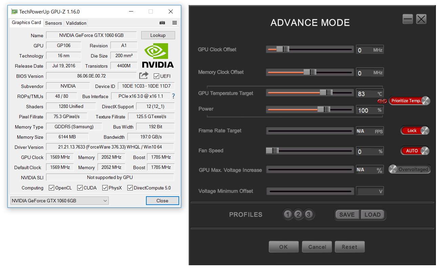
Task: Toggle the UEFI checkbox
Action: pyautogui.click(x=156, y=76)
